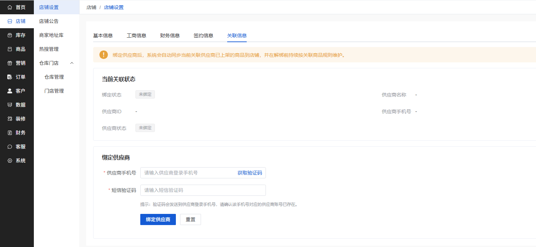Image resolution: width=536 pixels, height=247 pixels.
Task: Click the 库存 inventory icon
Action: pos(10,35)
